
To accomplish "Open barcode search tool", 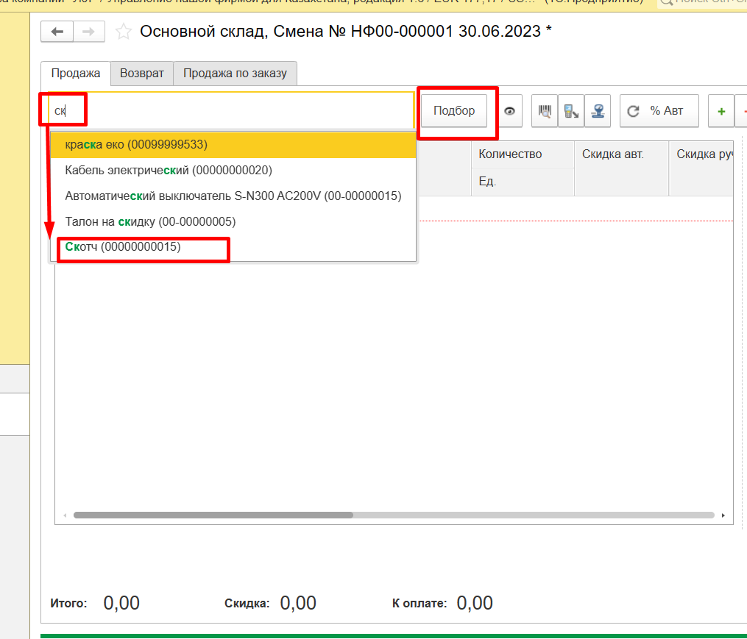I will [545, 111].
